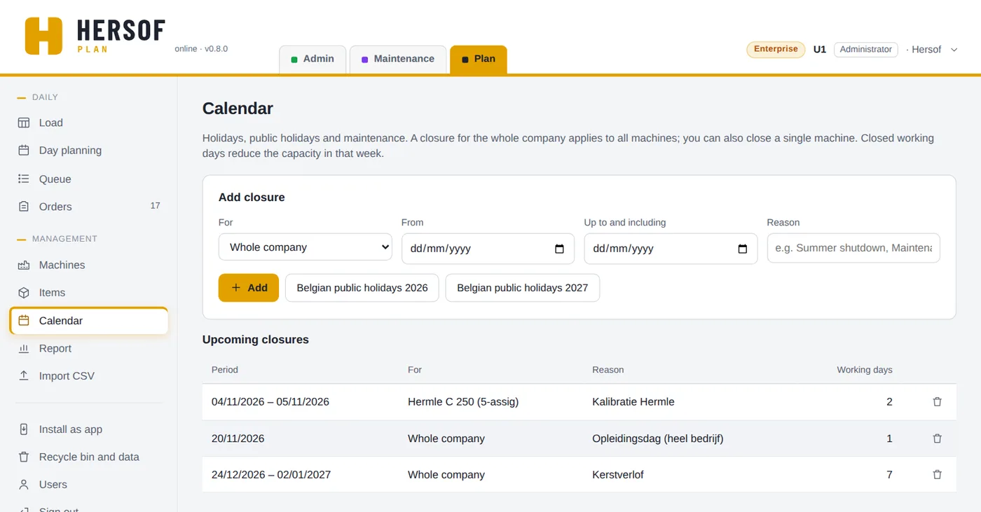This screenshot has width=981, height=512.
Task: Click the Administrator role badge
Action: [x=866, y=50]
